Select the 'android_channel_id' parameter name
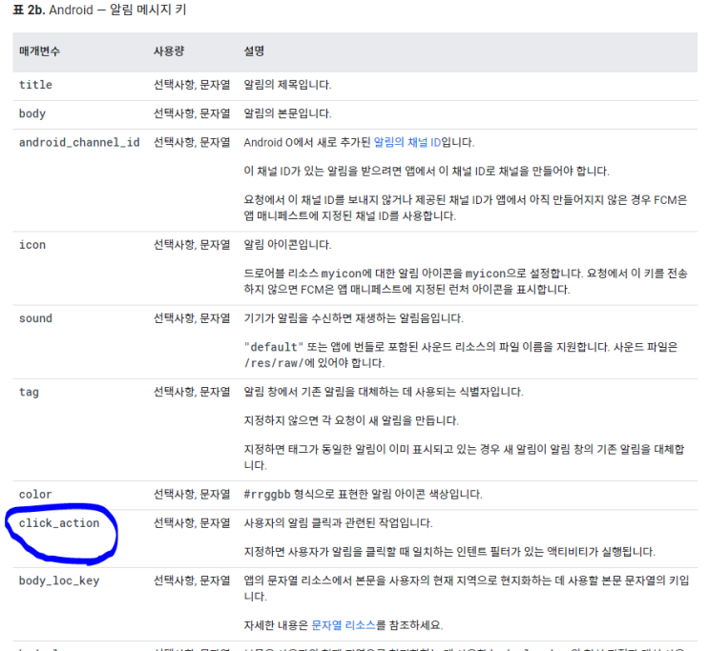Image resolution: width=709 pixels, height=651 pixels. pos(79,143)
